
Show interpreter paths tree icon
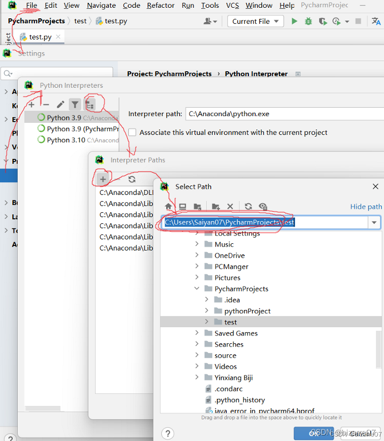89,105
